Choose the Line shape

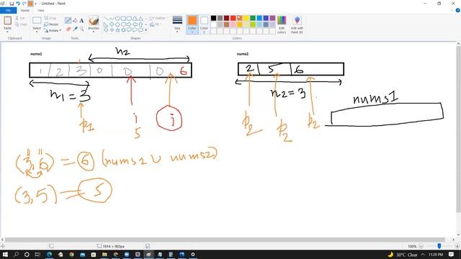[x=106, y=18]
